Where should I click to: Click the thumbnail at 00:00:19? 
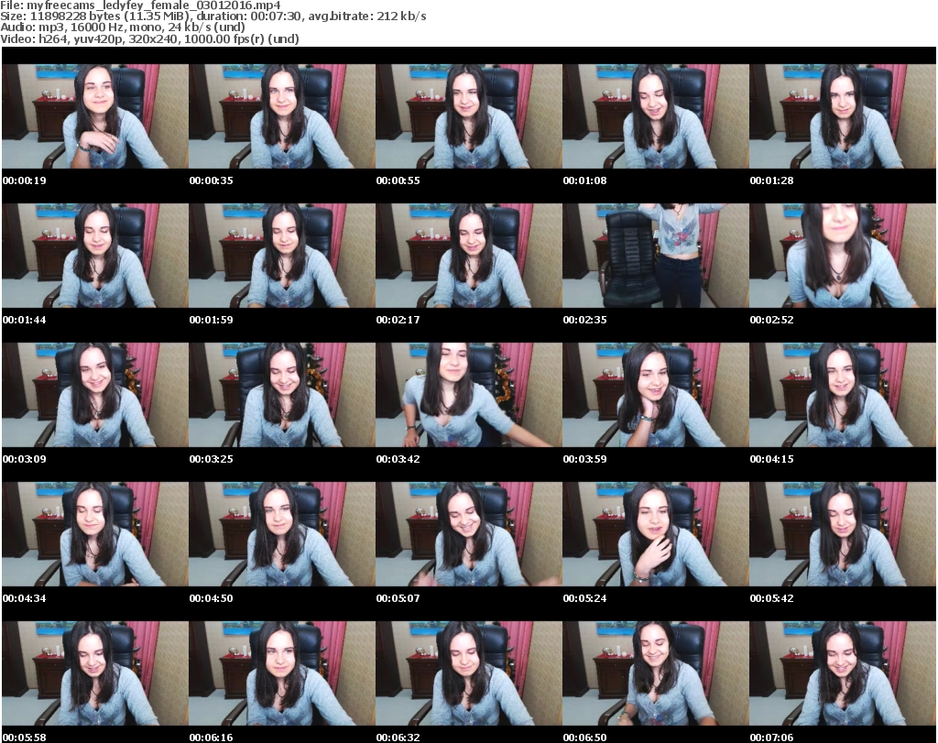(x=94, y=116)
